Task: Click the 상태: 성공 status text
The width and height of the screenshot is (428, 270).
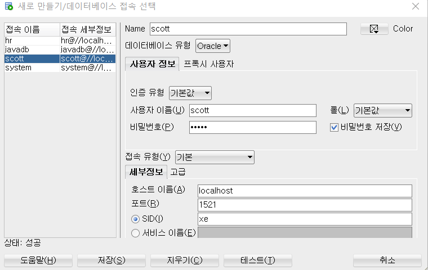Action: click(x=23, y=243)
